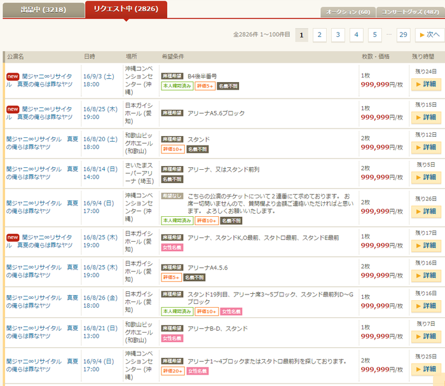
Task: Open 詳細 for the 残り25日 request
Action: click(x=426, y=369)
